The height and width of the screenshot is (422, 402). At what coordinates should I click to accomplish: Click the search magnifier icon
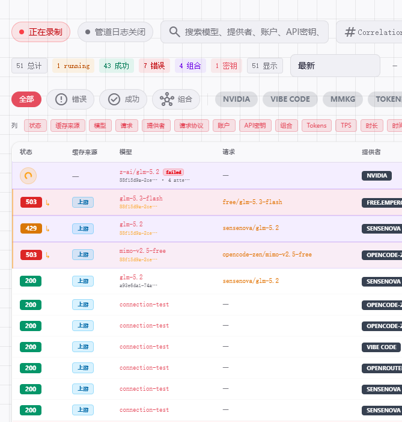(x=174, y=32)
